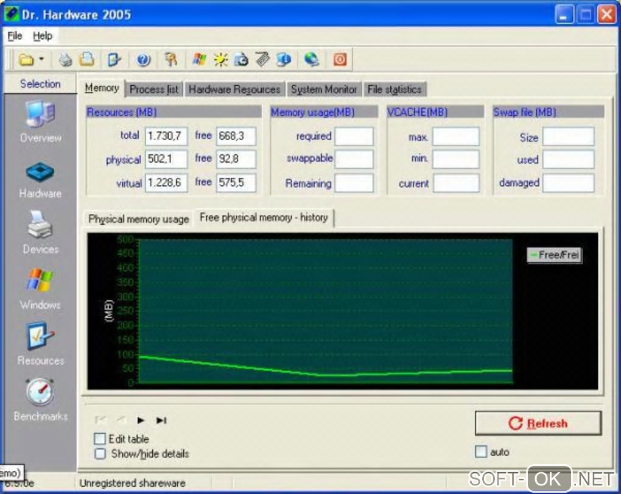Click the Dr. Hardware title bar icon
621x494 pixels.
point(11,15)
